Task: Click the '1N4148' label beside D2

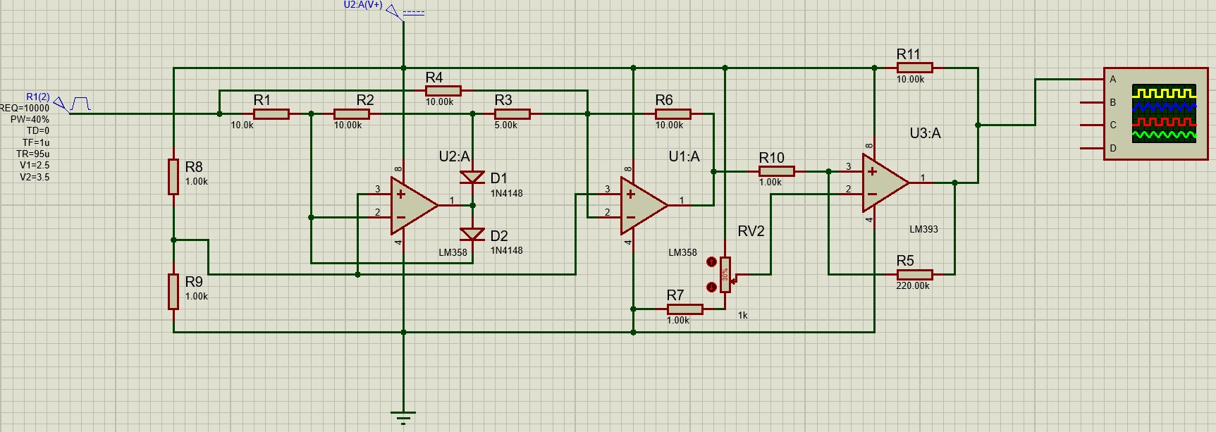Action: click(x=507, y=251)
